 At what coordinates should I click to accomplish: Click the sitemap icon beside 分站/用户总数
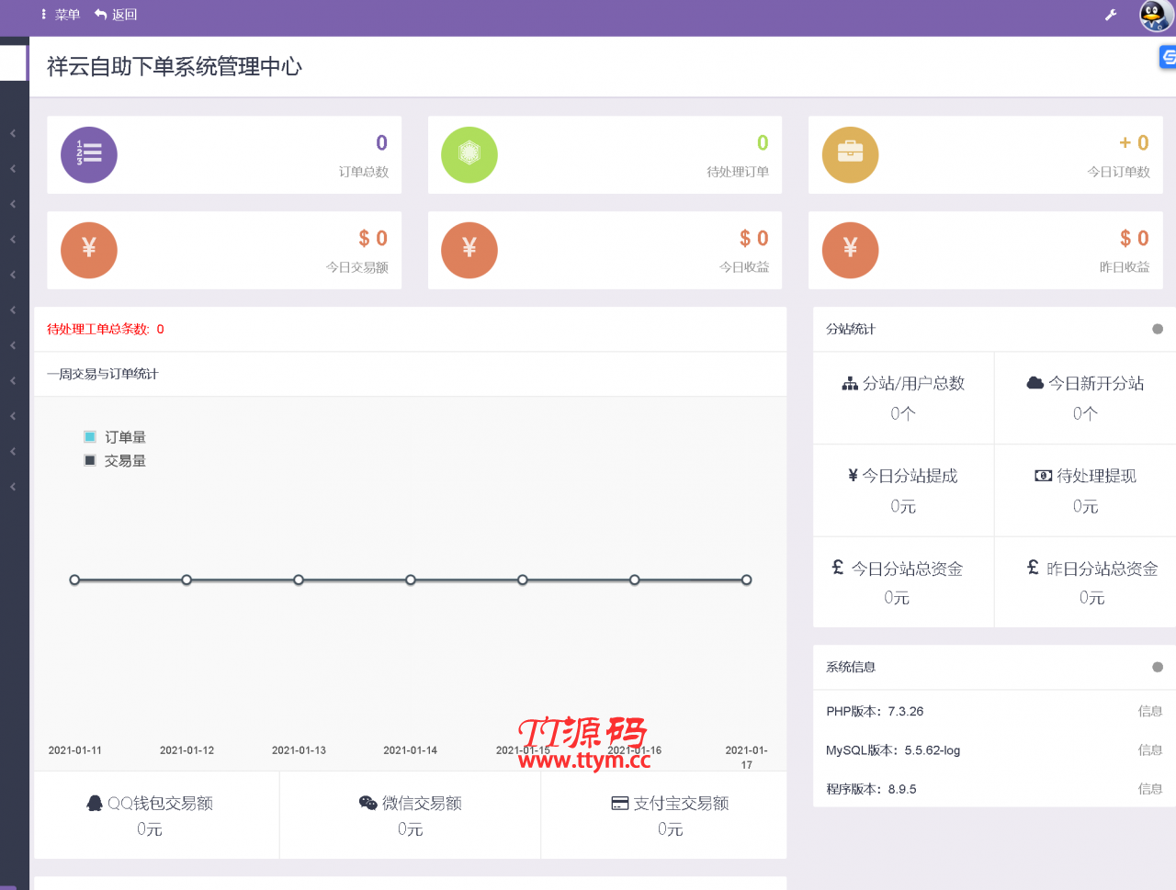pyautogui.click(x=850, y=384)
